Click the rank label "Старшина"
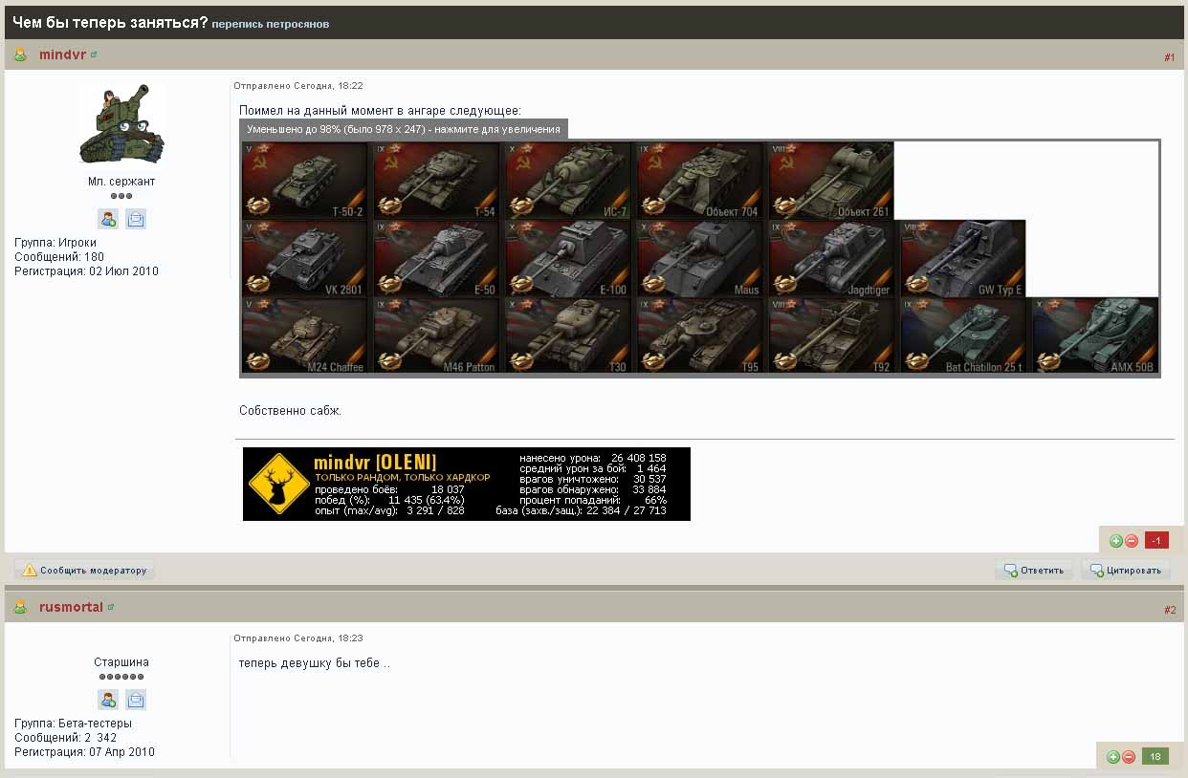 click(x=121, y=662)
